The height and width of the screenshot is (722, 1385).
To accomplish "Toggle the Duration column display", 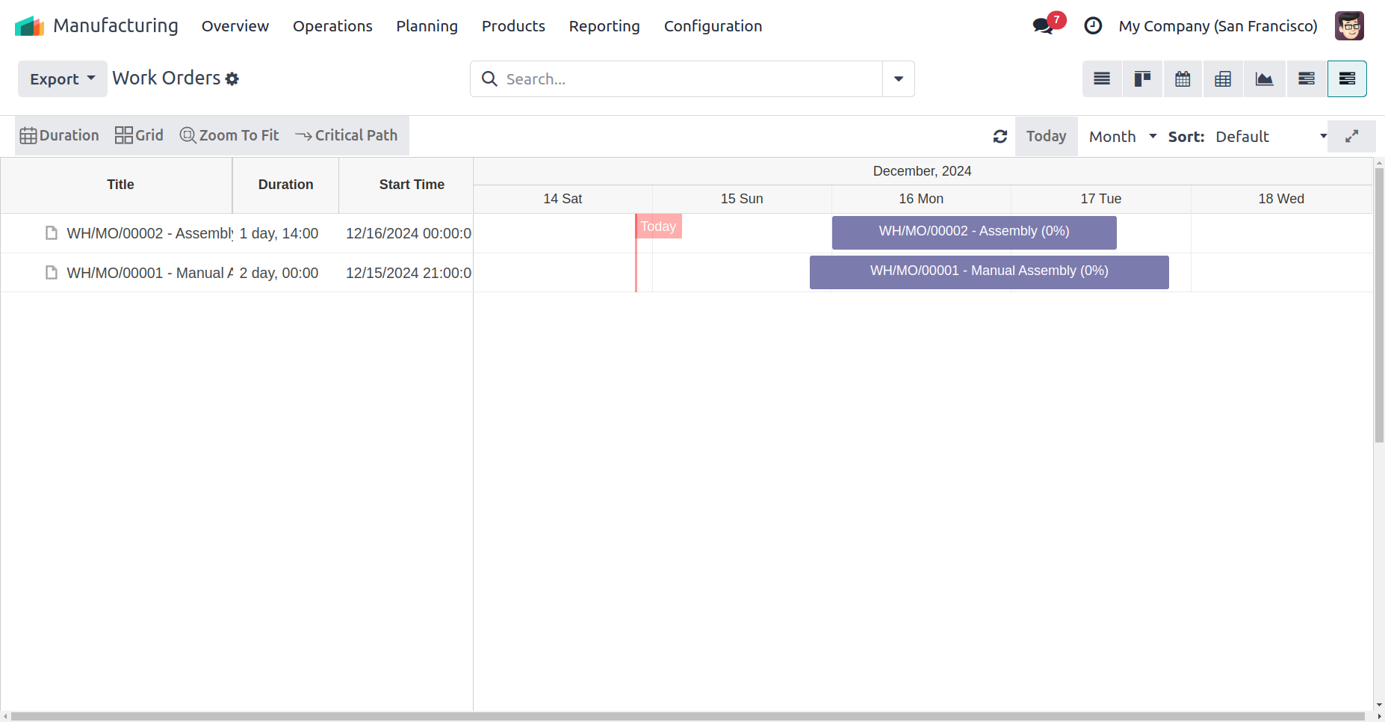I will tap(60, 135).
